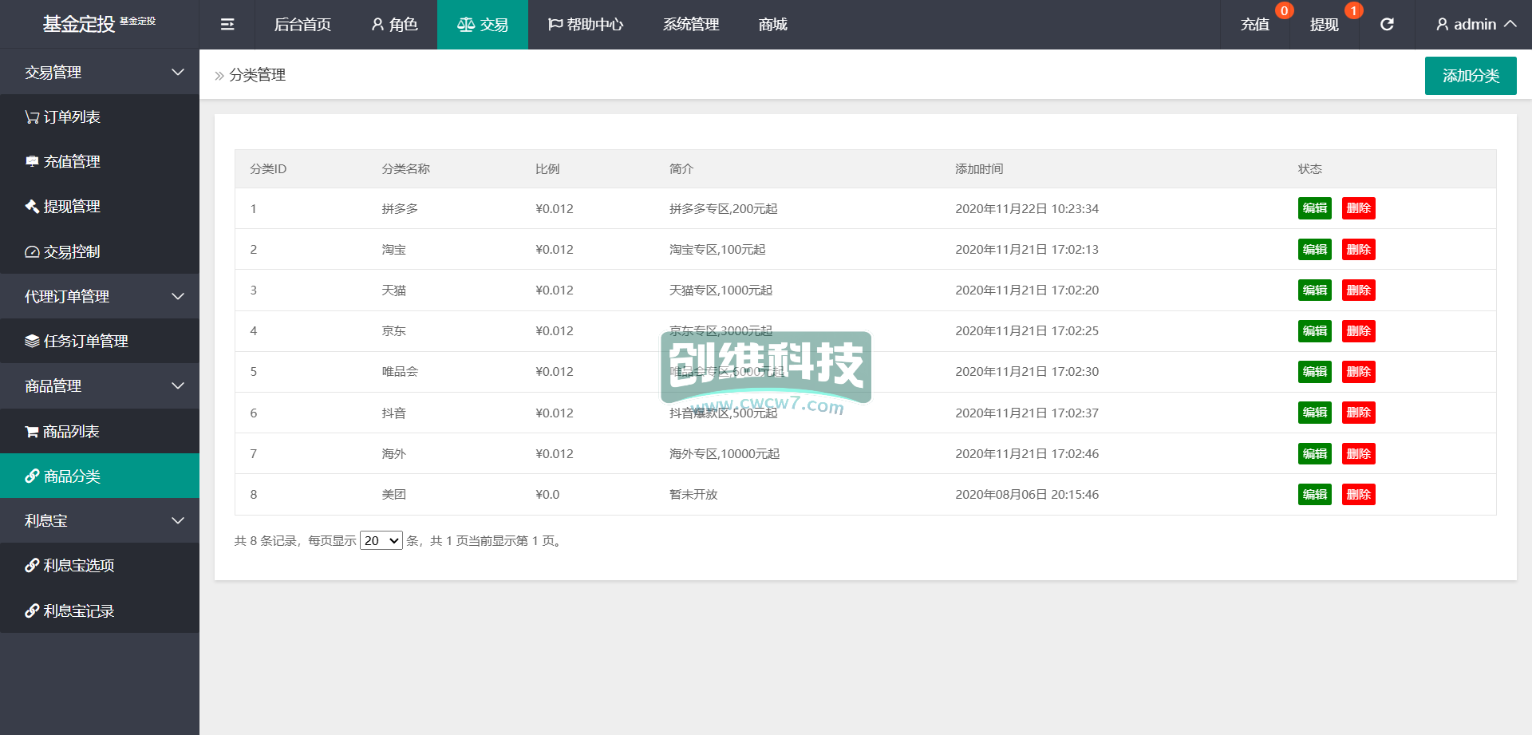Open the records-per-page dropdown
This screenshot has height=735, width=1532.
coord(381,541)
